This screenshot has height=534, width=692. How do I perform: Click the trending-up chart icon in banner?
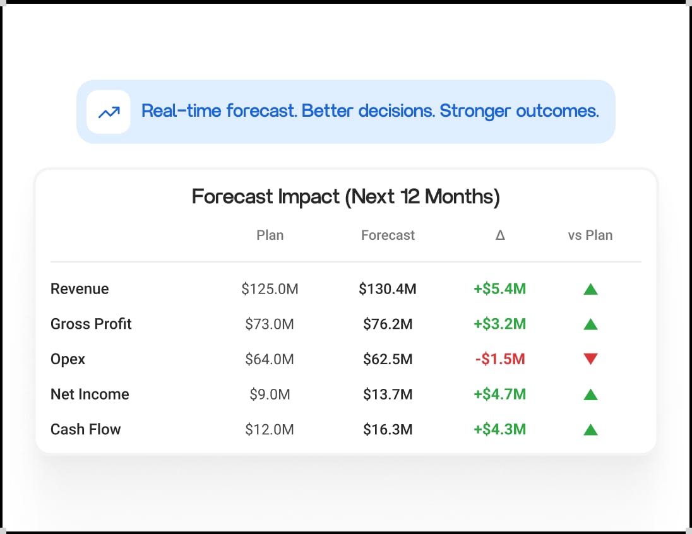pyautogui.click(x=109, y=112)
